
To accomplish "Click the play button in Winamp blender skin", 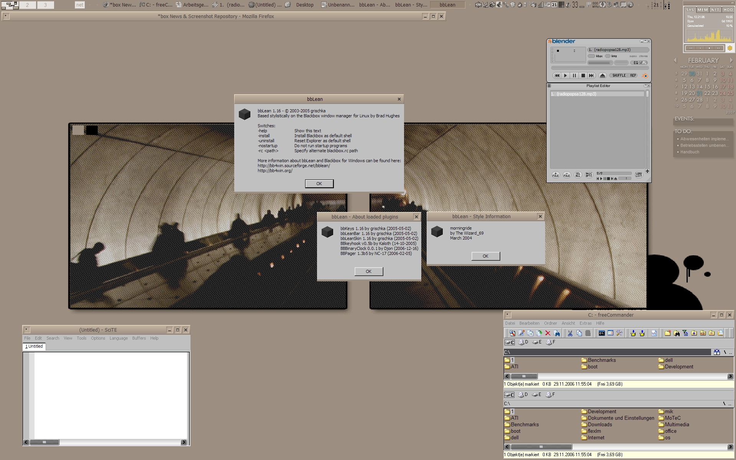I will (x=565, y=76).
